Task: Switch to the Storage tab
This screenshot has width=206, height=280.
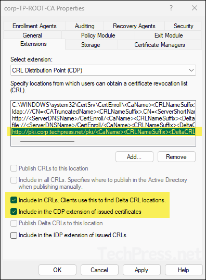Action: pyautogui.click(x=91, y=45)
